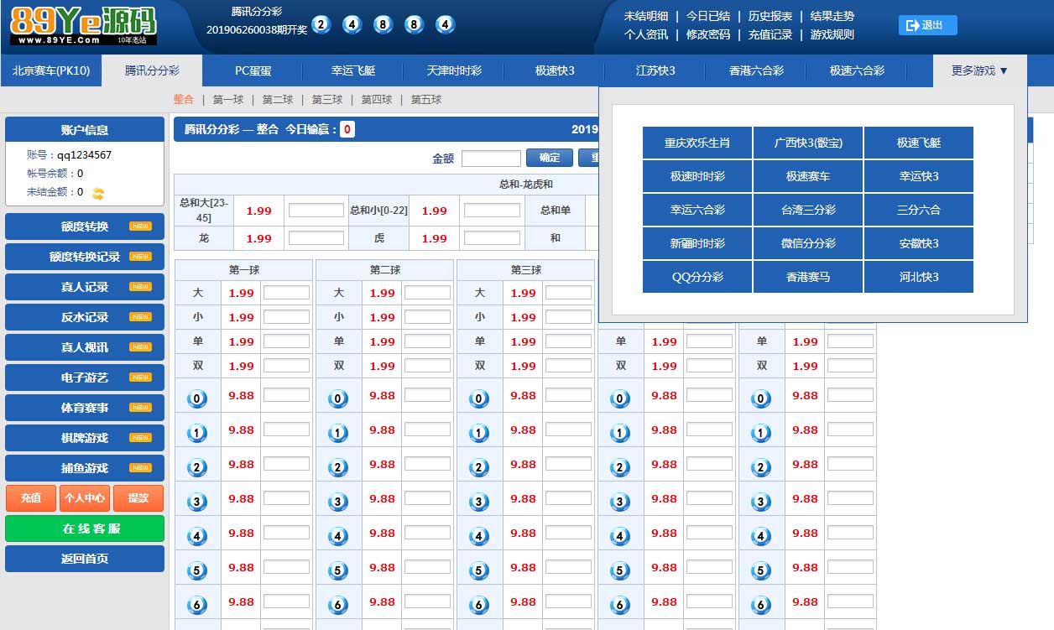Click the 金额 amount input field

(491, 159)
